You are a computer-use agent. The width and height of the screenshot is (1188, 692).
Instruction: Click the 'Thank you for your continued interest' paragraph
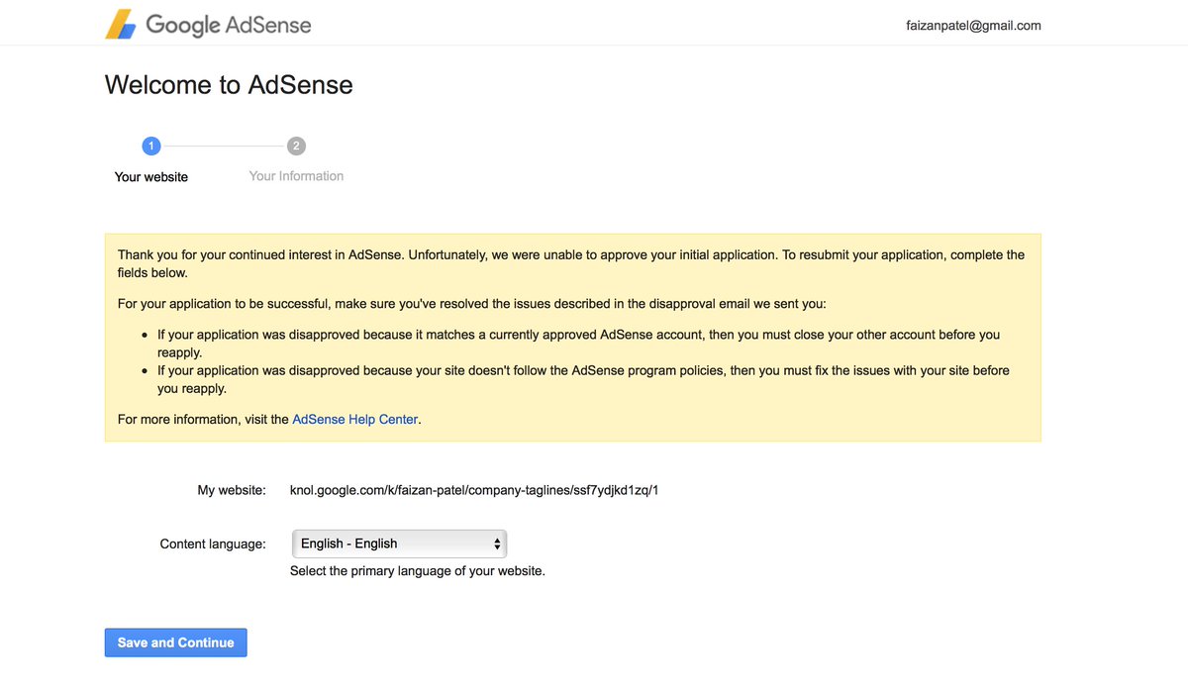571,263
